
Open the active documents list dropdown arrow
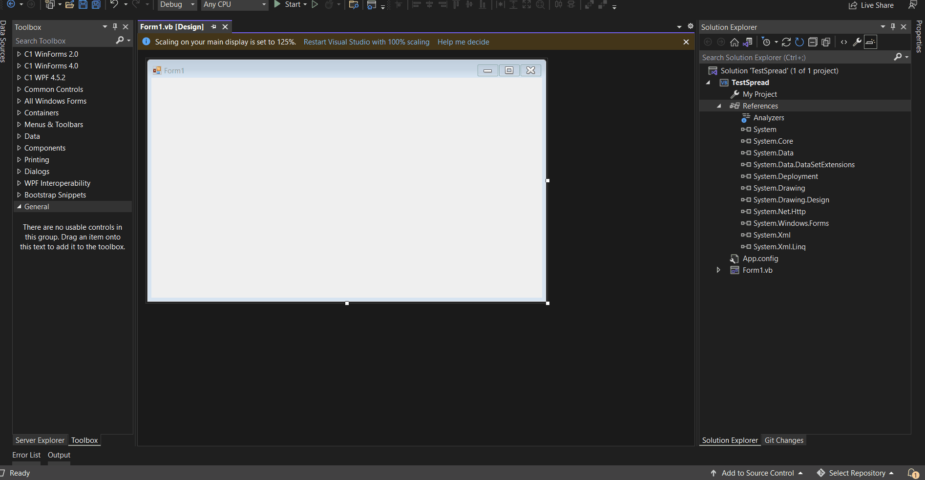coord(679,27)
